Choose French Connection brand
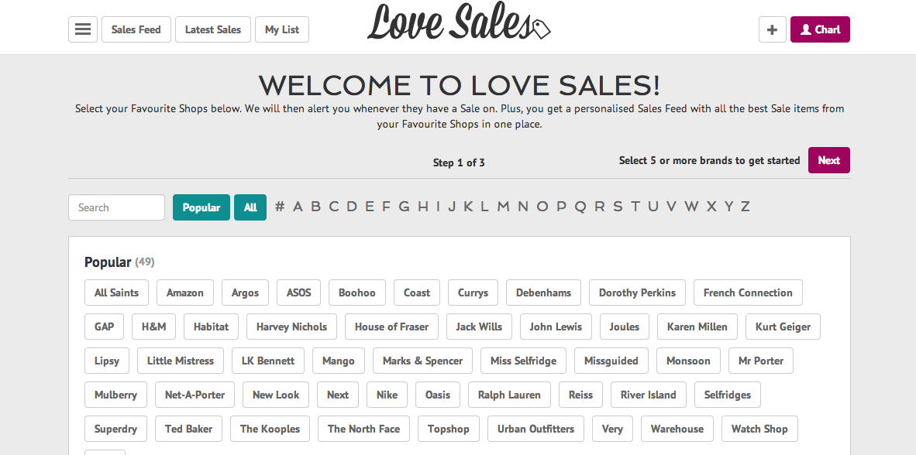 tap(748, 292)
